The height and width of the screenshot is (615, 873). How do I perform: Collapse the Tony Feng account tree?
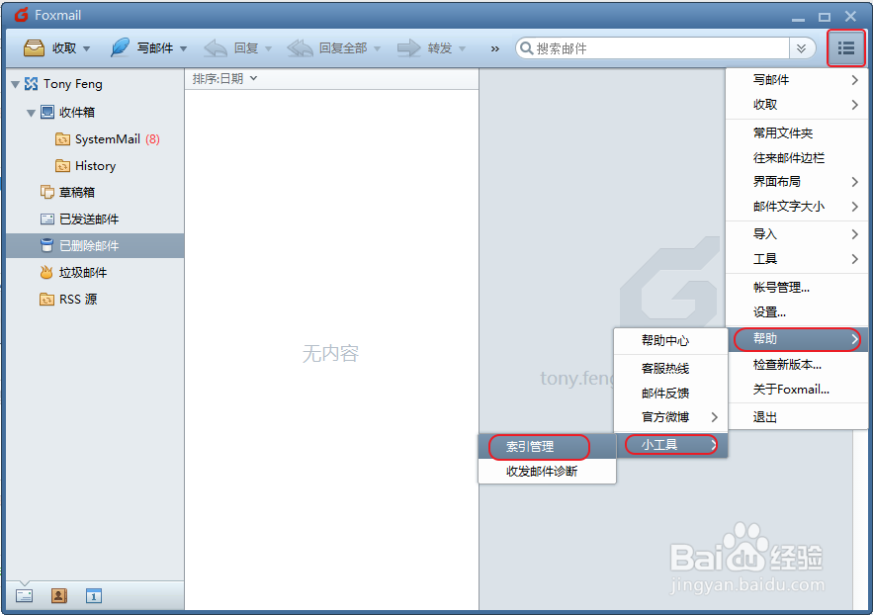click(x=14, y=83)
